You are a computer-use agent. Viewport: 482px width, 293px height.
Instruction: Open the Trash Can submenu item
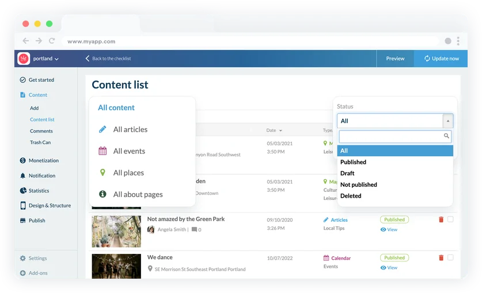pos(40,142)
